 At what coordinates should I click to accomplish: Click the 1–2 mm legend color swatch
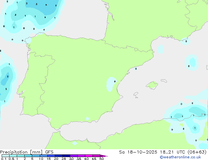(21, 156)
